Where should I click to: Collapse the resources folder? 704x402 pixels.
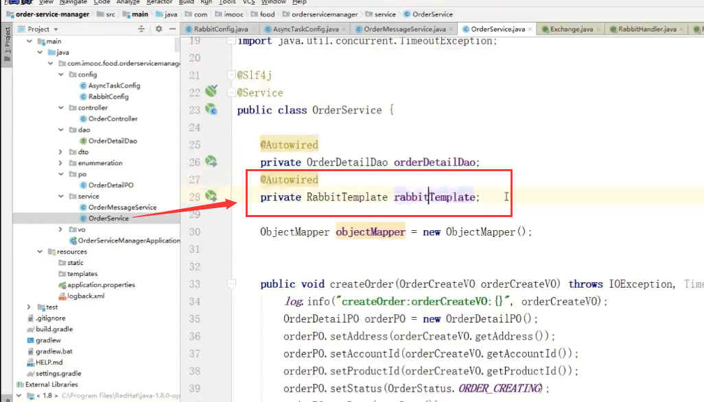tap(40, 252)
